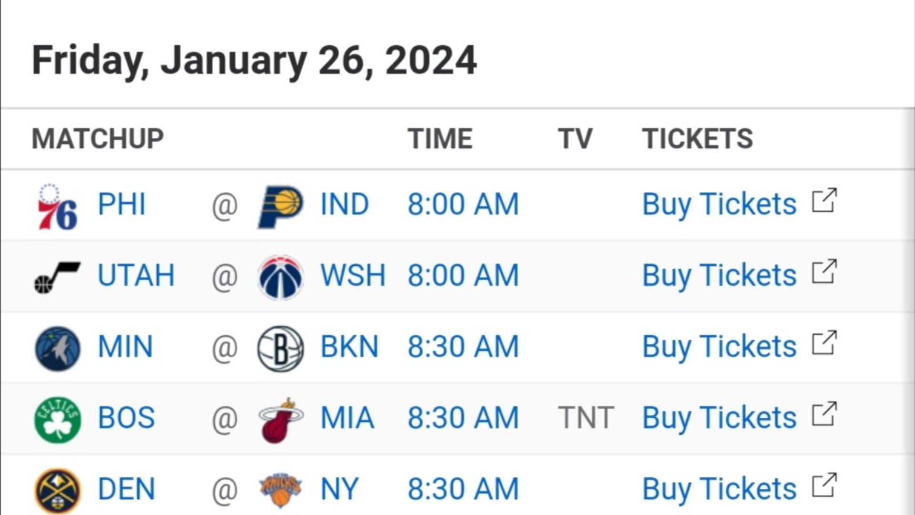Select the Boston Celtics shamrock logo
The image size is (915, 515).
58,420
